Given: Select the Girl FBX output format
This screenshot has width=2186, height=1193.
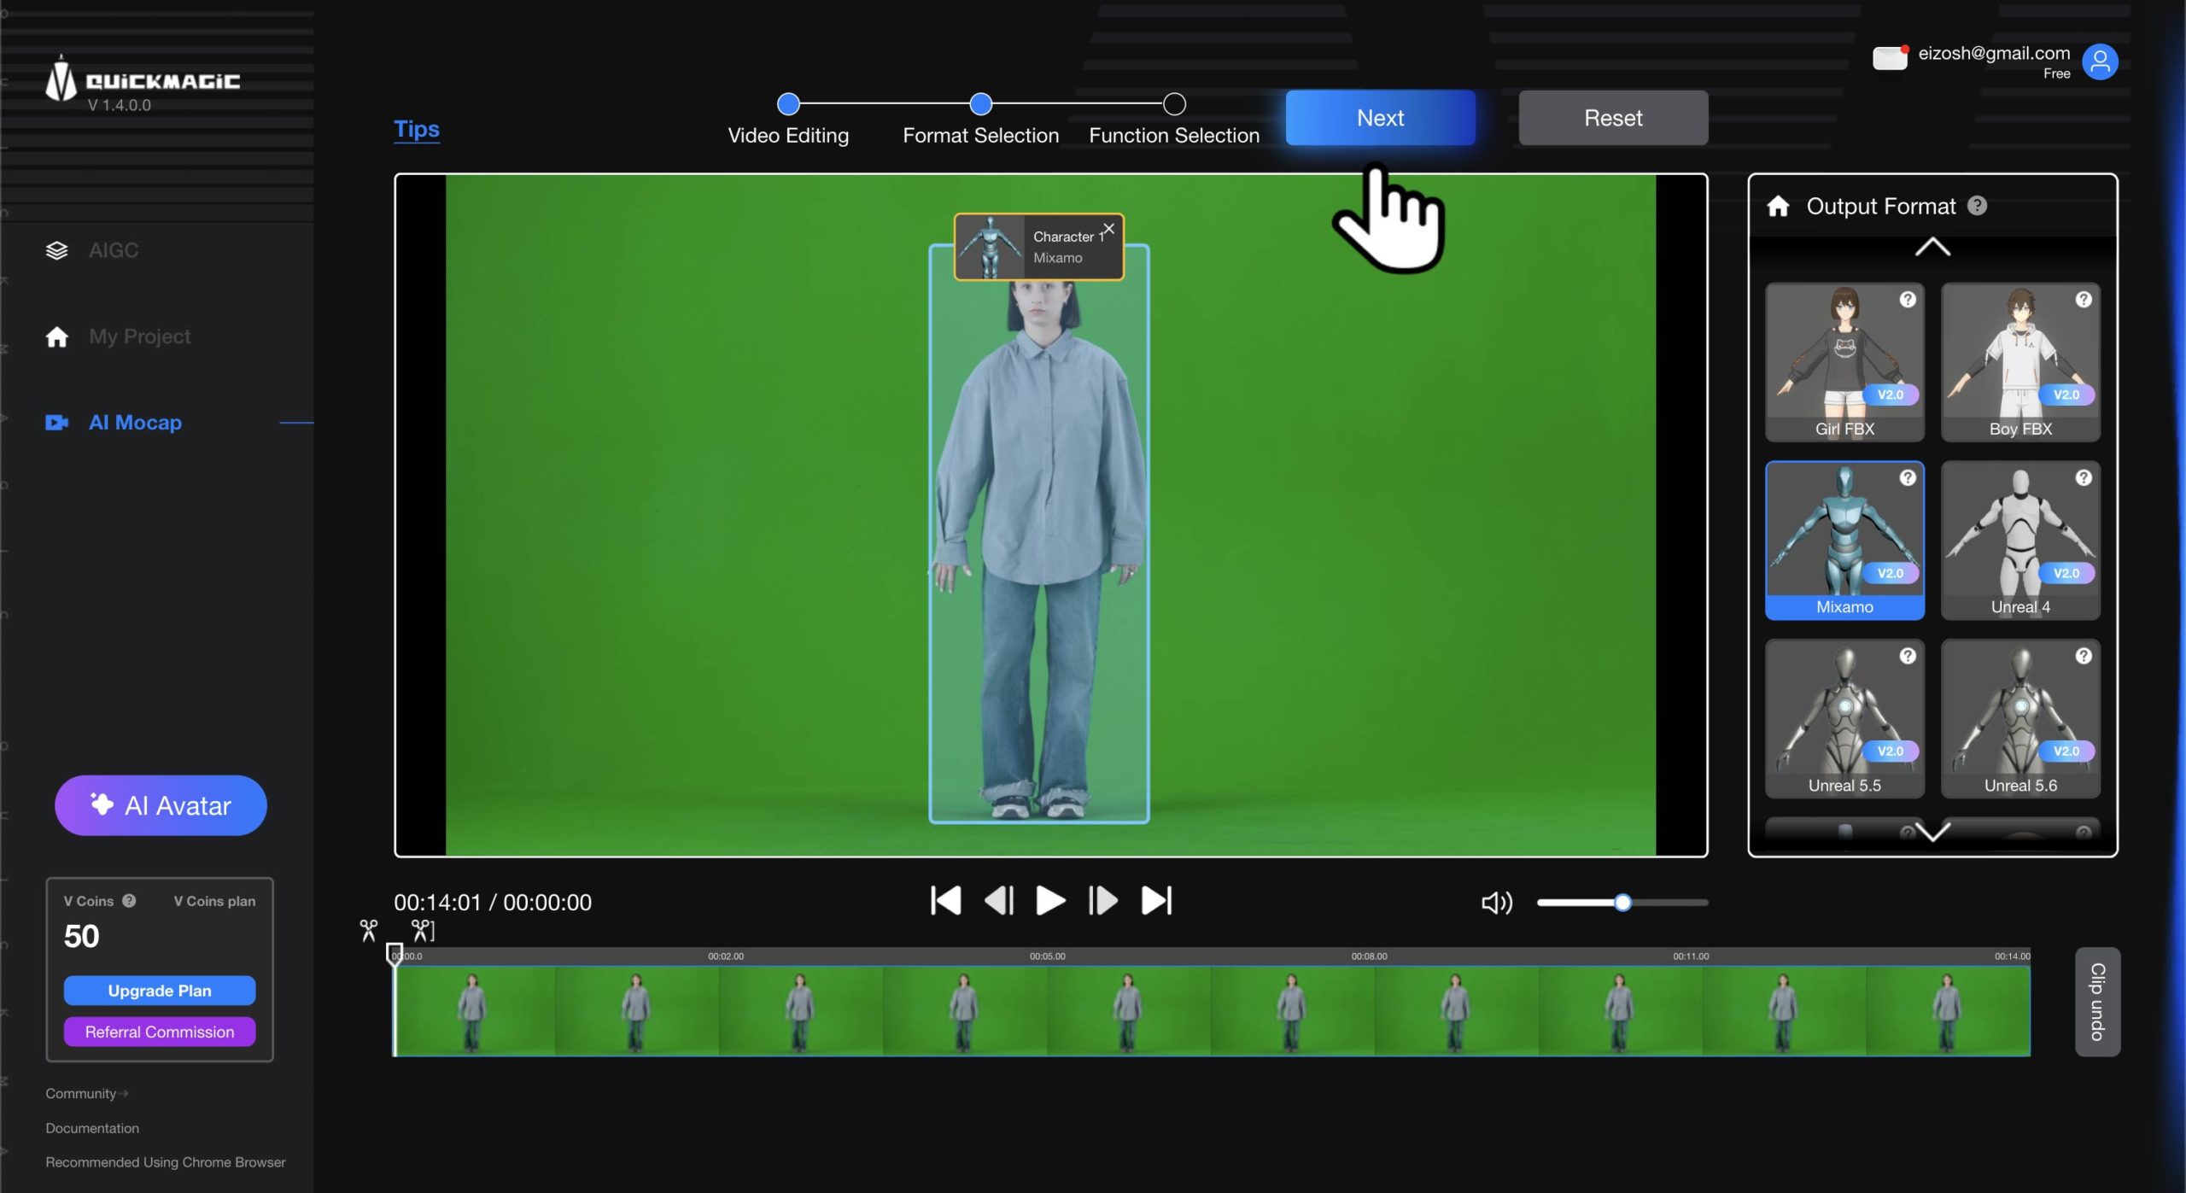Looking at the screenshot, I should coord(1844,362).
